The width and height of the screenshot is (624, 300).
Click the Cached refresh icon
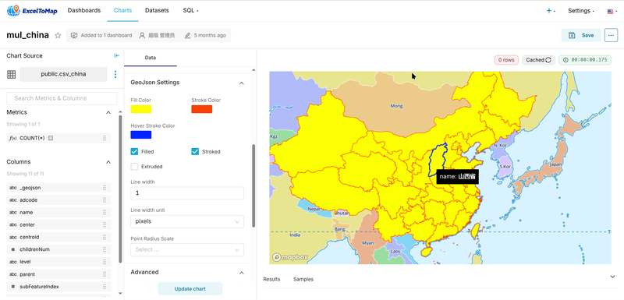(548, 60)
